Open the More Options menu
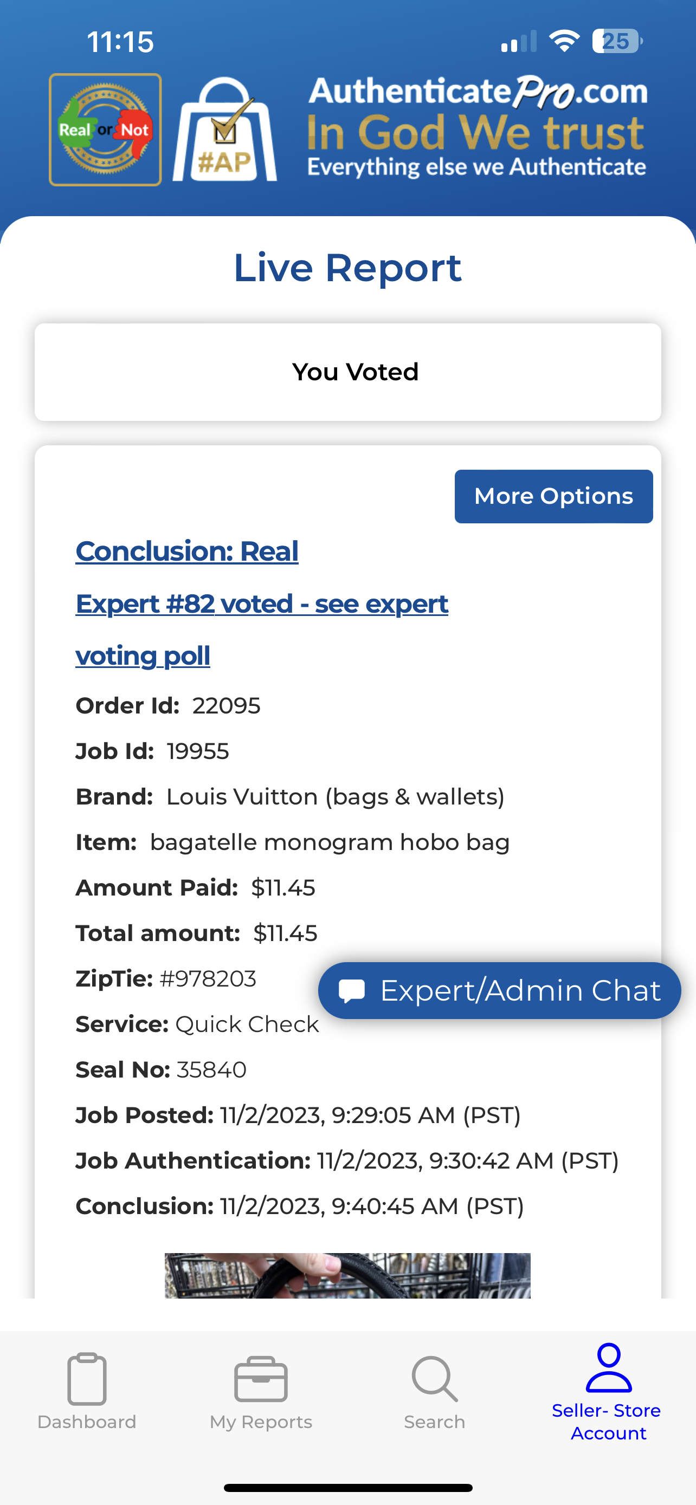 [553, 497]
